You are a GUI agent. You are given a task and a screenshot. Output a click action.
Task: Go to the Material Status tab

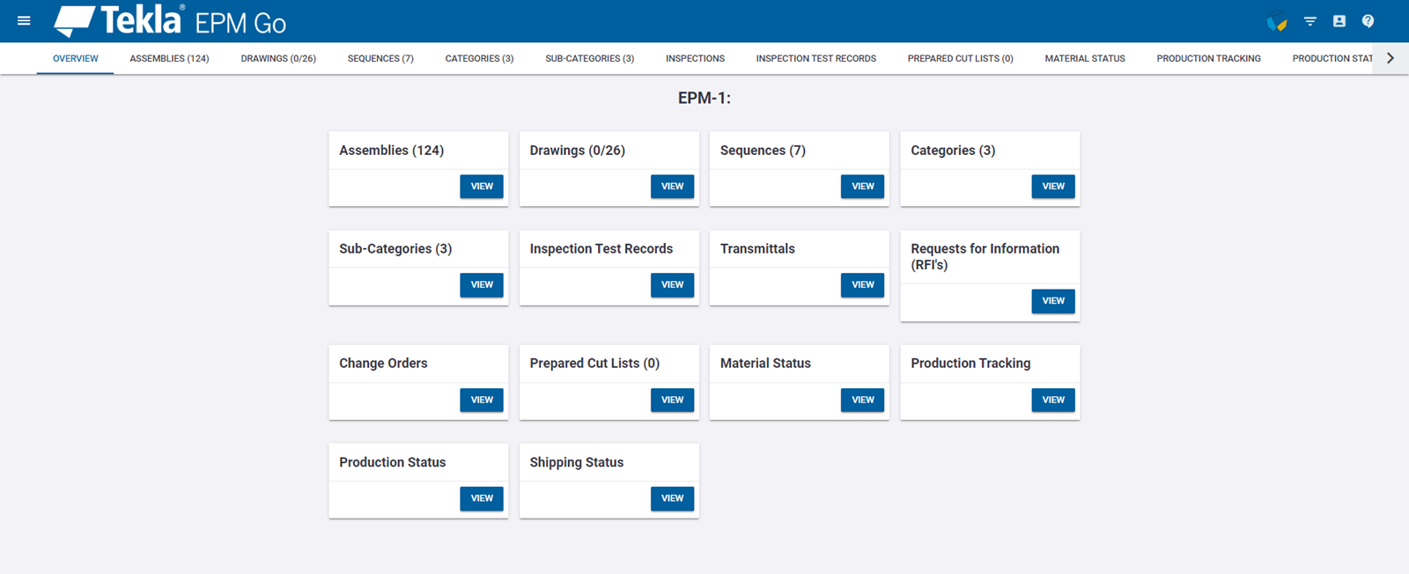pyautogui.click(x=1085, y=59)
